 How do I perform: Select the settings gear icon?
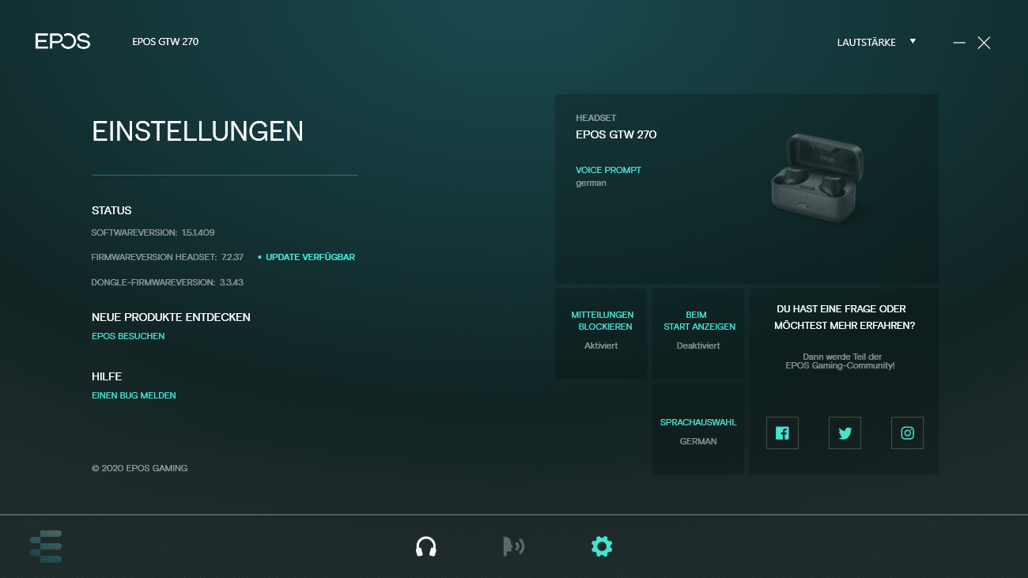(x=602, y=546)
